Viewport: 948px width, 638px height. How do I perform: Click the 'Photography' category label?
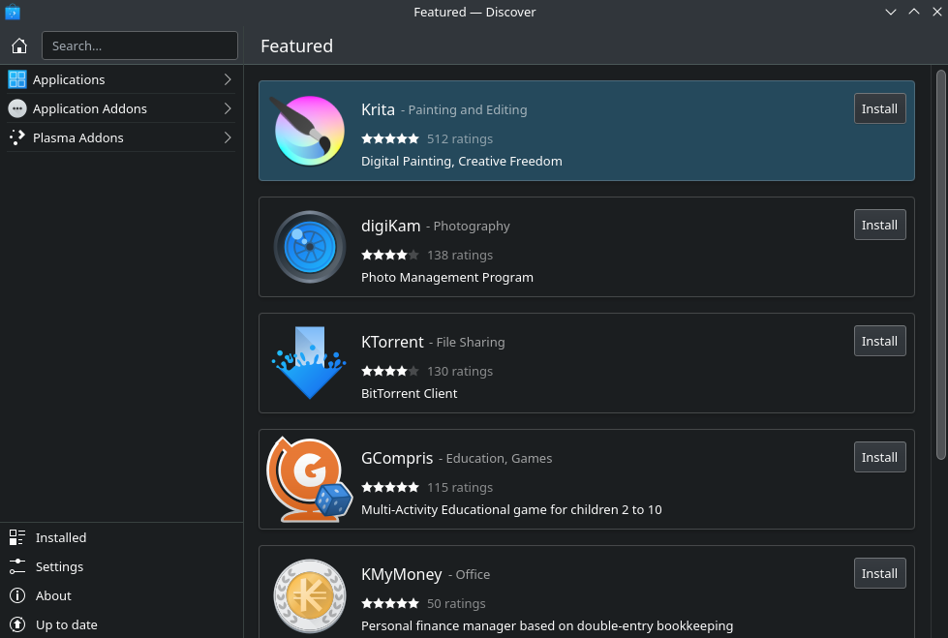(472, 227)
